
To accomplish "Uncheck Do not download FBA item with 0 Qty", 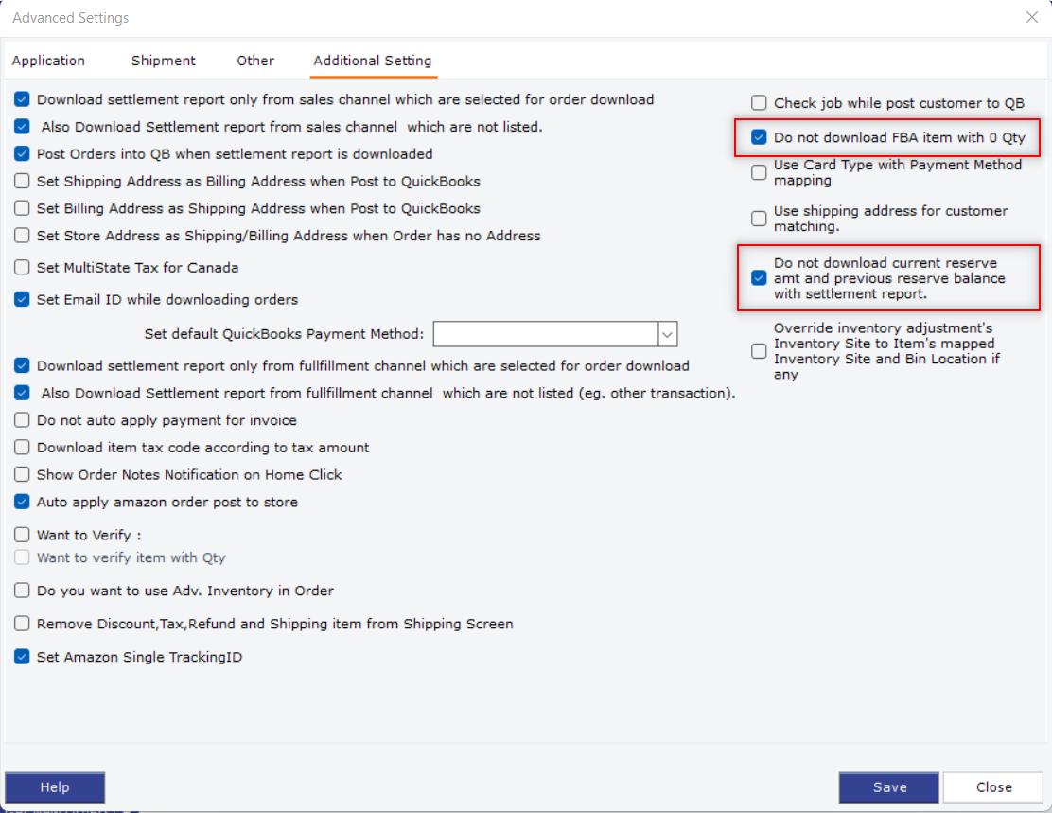I will pyautogui.click(x=759, y=137).
